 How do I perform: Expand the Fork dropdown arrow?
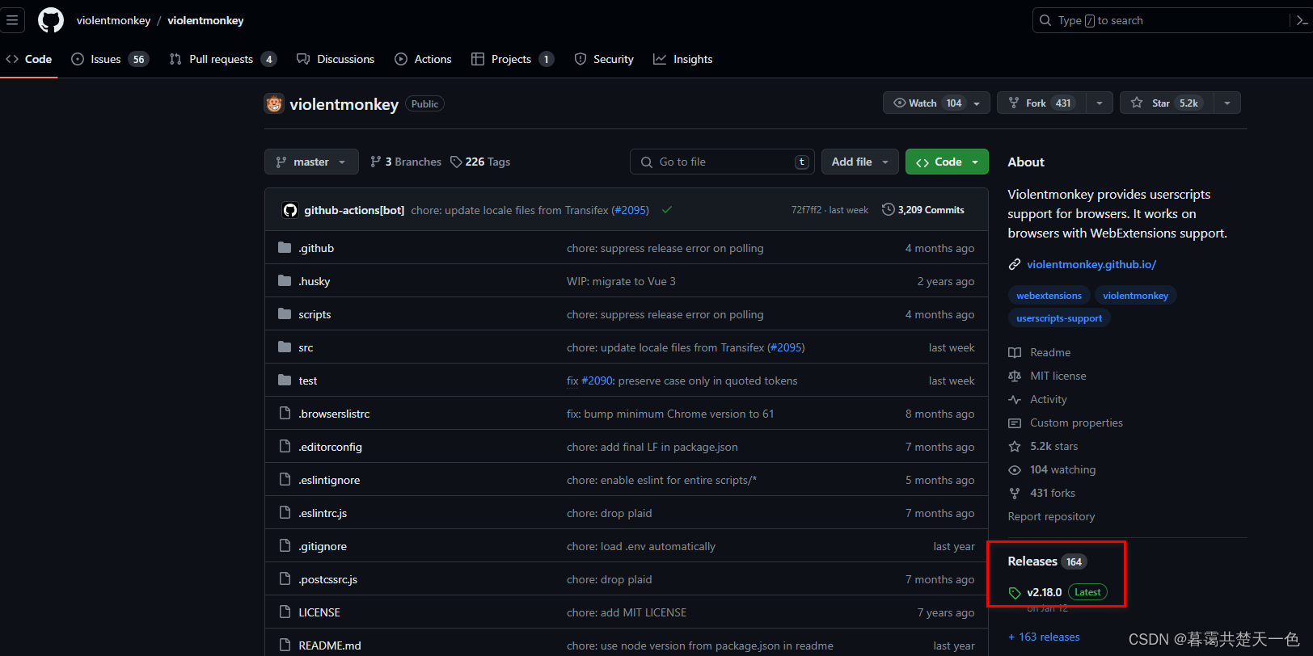click(1100, 103)
